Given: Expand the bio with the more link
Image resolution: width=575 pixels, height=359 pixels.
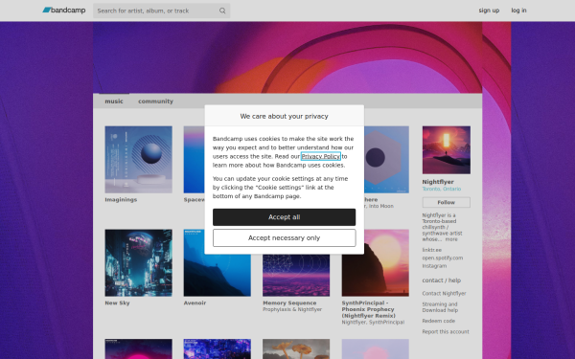Looking at the screenshot, I should point(451,239).
